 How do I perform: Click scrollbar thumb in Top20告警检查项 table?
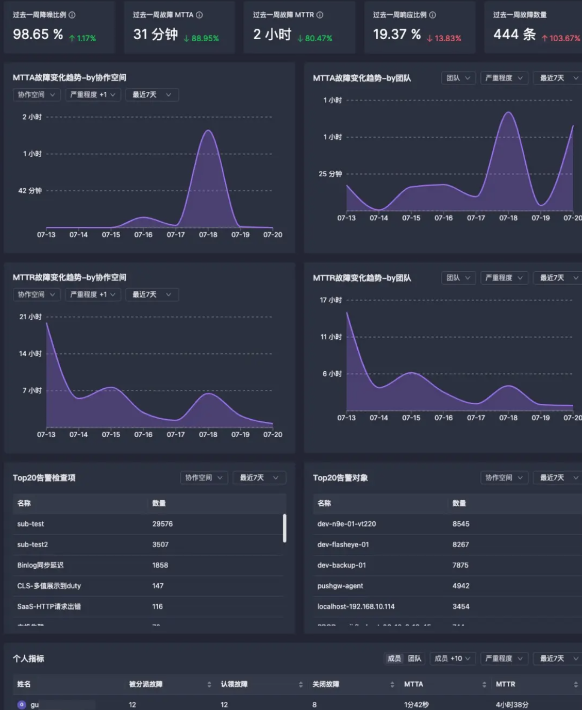tap(284, 529)
